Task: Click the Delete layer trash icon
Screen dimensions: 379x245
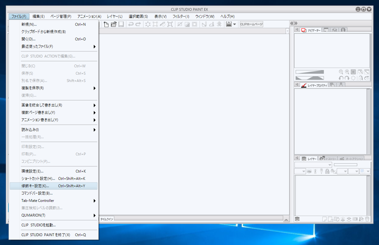Action: point(367,219)
